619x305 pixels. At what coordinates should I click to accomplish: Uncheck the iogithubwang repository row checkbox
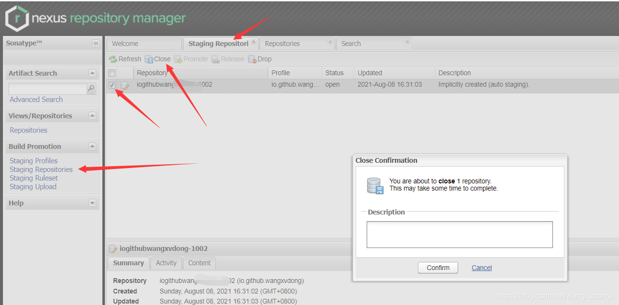tap(112, 85)
